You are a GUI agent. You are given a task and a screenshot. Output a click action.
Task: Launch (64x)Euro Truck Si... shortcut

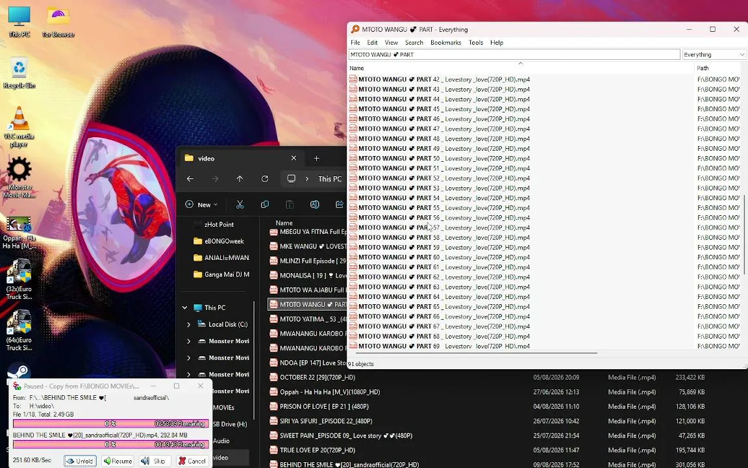[x=19, y=330]
